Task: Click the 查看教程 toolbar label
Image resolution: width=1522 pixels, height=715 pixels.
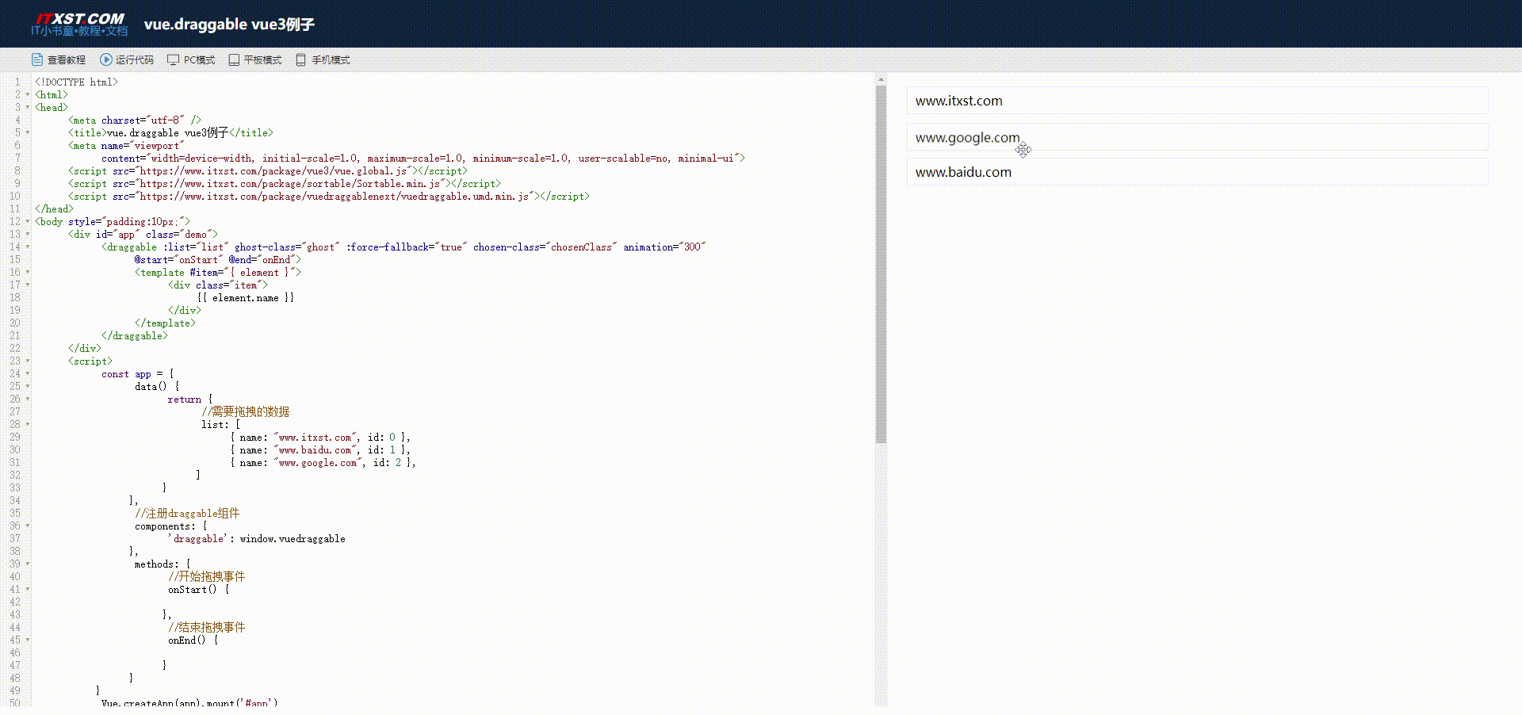Action: click(x=67, y=60)
